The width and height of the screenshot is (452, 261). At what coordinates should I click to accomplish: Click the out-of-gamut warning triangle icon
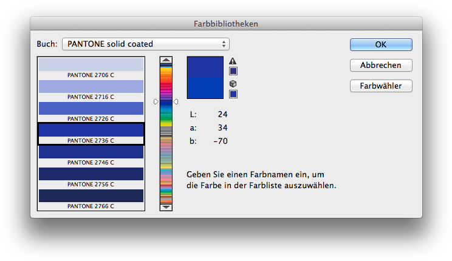pyautogui.click(x=233, y=61)
